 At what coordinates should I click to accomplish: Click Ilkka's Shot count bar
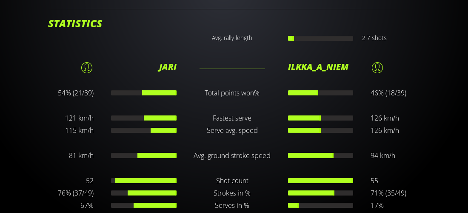click(320, 181)
